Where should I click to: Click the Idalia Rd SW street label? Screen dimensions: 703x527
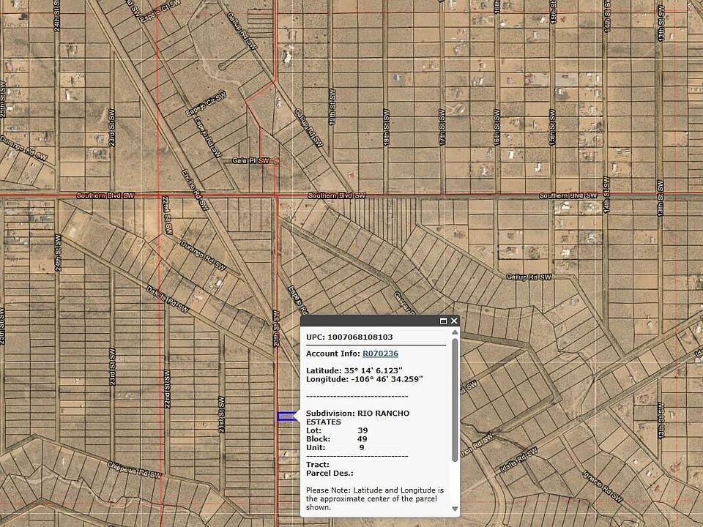coord(518,460)
